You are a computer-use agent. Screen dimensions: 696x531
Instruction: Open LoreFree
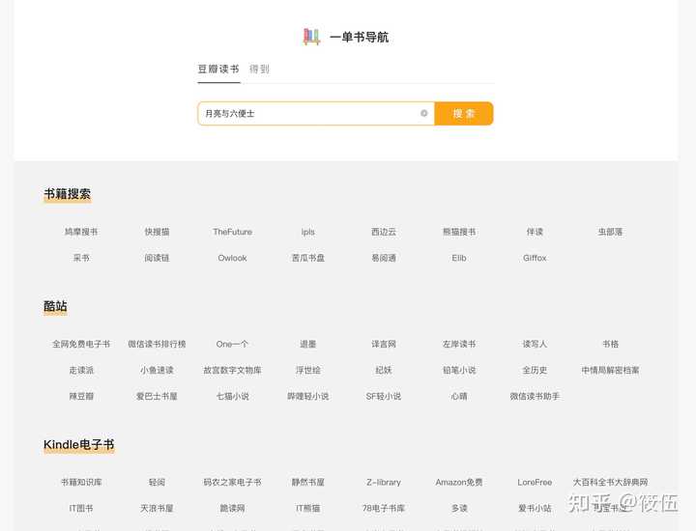pos(535,482)
